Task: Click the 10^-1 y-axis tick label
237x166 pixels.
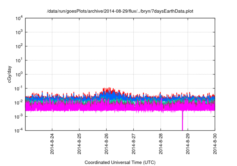Action: pos(19,88)
